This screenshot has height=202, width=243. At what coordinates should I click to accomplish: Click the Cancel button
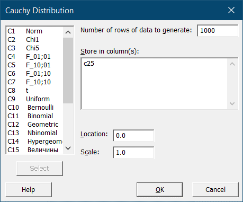[215, 190]
